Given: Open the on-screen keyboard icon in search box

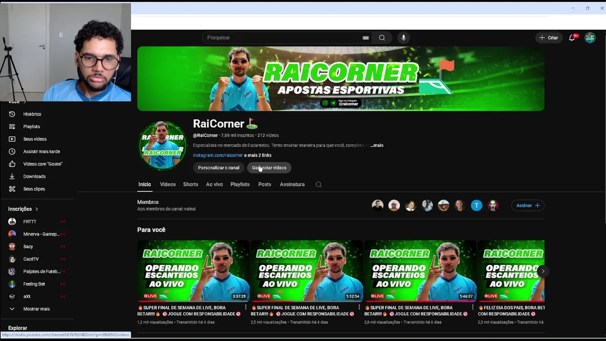Looking at the screenshot, I should 365,38.
